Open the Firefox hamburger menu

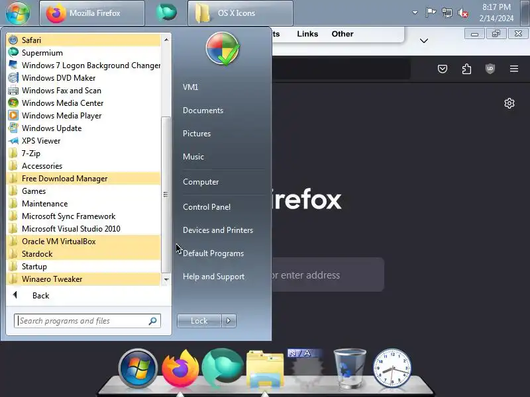tap(514, 69)
